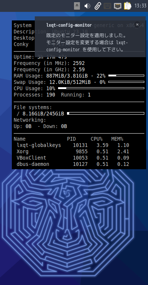
Task: Click the RAM Usage progress bar
Action: pyautogui.click(x=126, y=75)
